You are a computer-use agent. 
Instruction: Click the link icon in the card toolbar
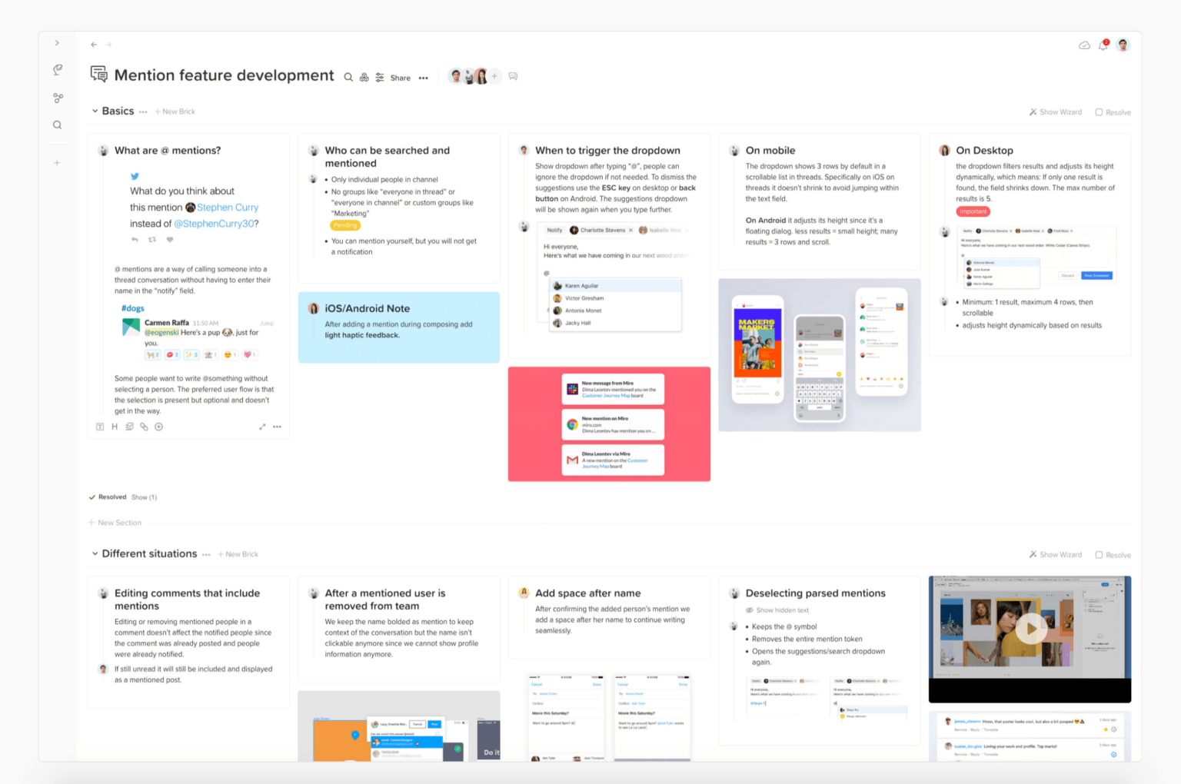coord(144,426)
